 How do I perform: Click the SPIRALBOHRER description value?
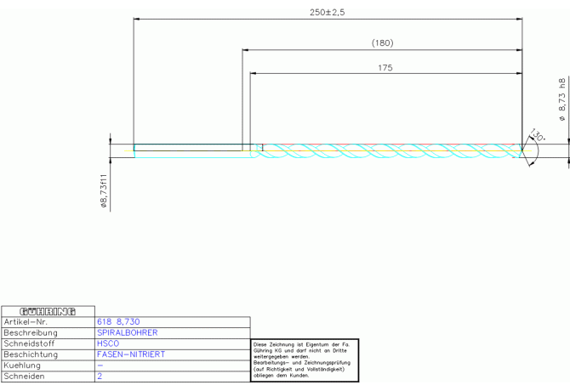128,333
